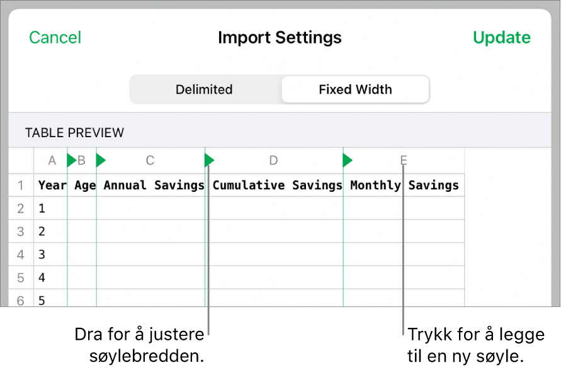
Task: Click the divider arrow between columns D and E
Action: (x=347, y=160)
